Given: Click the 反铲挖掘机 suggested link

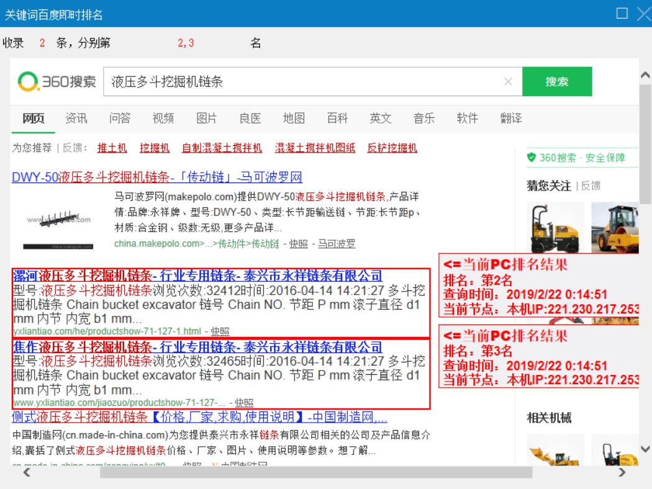Looking at the screenshot, I should tap(392, 148).
